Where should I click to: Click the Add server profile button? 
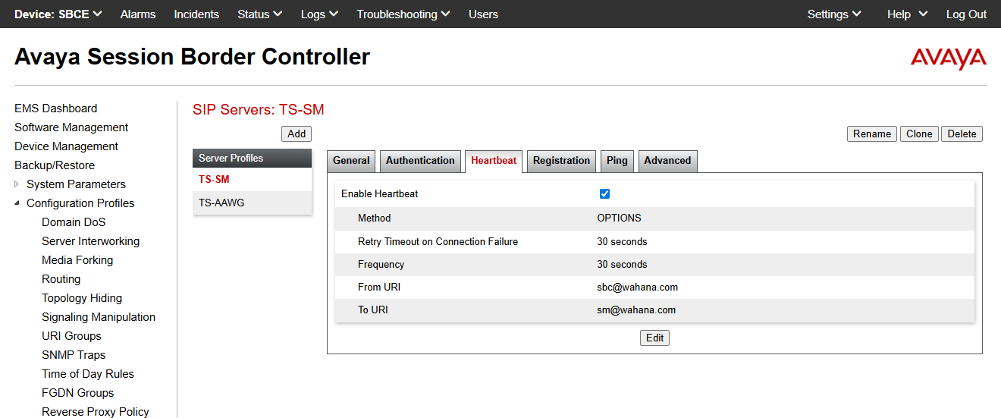297,134
